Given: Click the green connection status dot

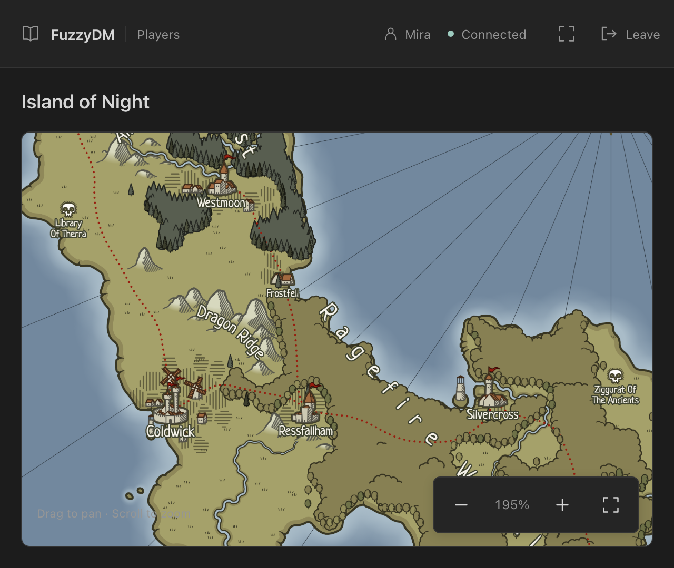Looking at the screenshot, I should (x=451, y=34).
